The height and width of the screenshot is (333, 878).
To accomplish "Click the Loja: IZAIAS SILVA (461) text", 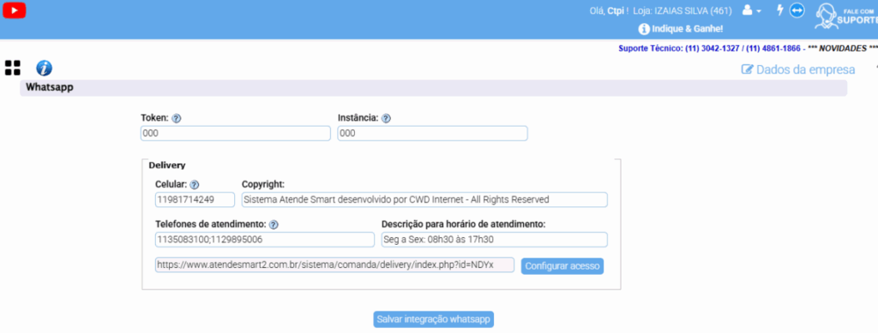I will point(683,10).
